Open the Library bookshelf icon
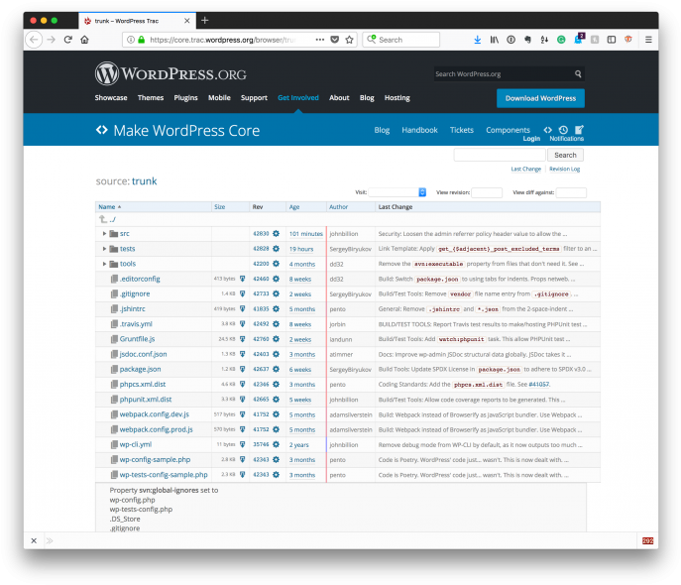This screenshot has width=681, height=585. pos(495,40)
